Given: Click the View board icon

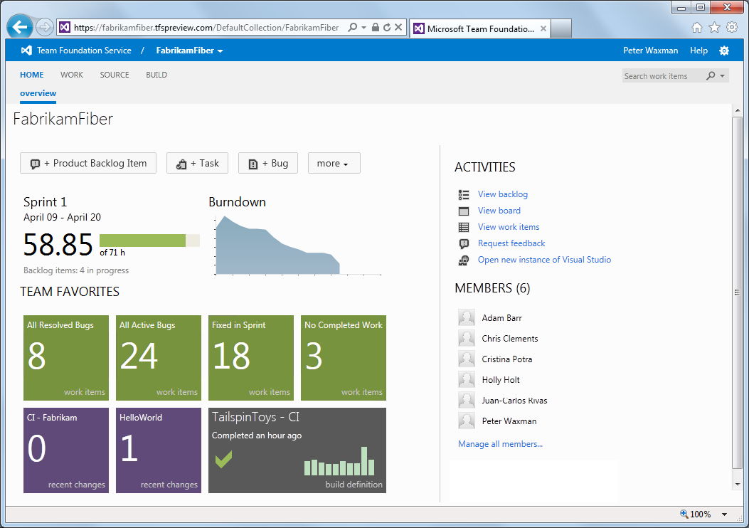Looking at the screenshot, I should (x=463, y=211).
